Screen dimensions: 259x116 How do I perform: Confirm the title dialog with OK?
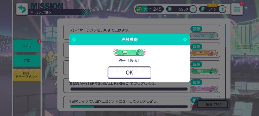[129, 73]
